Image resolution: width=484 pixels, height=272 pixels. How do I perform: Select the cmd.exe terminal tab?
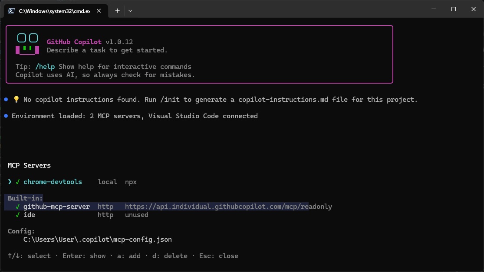pyautogui.click(x=54, y=10)
